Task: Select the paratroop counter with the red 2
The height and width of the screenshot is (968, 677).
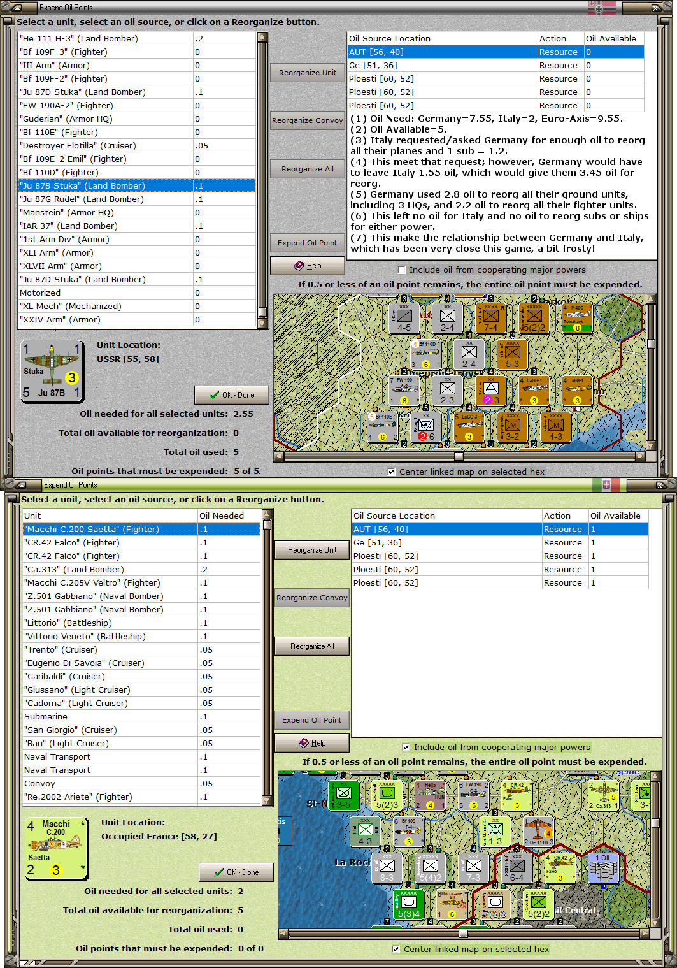Action: coord(426,427)
